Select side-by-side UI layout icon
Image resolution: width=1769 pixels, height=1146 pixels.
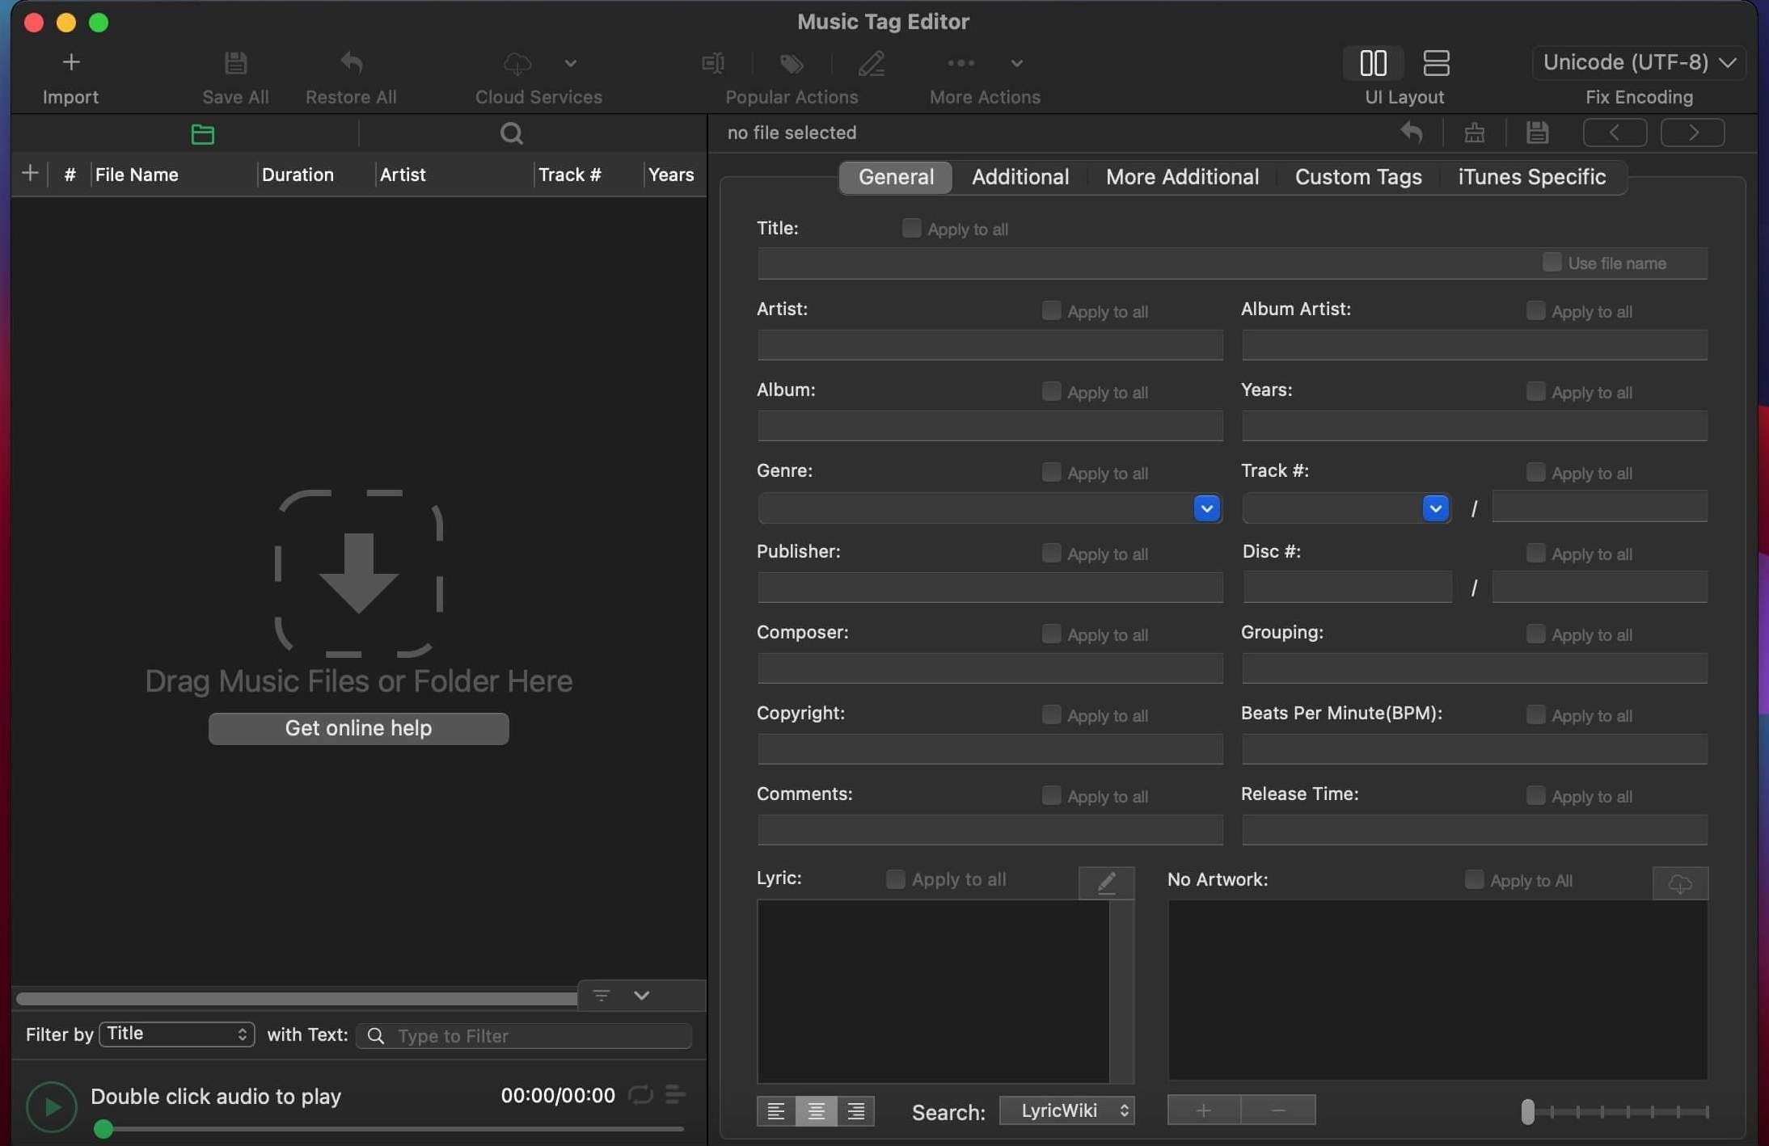pos(1373,63)
